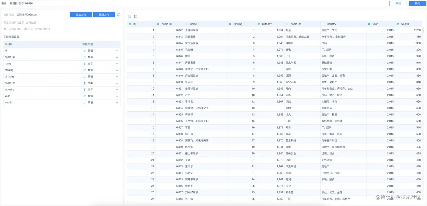The image size is (427, 206).
Task: Click the numeric type icon for id column header
Action: point(130,24)
